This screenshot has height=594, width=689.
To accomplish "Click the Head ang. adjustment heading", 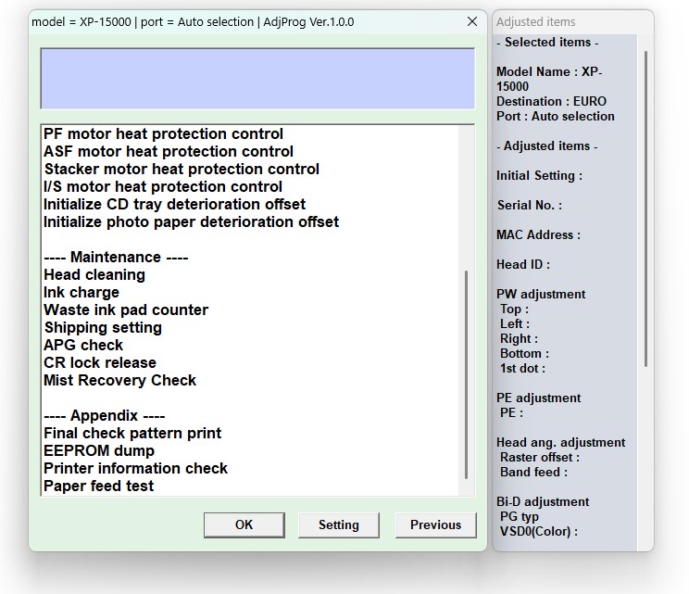I will click(560, 442).
